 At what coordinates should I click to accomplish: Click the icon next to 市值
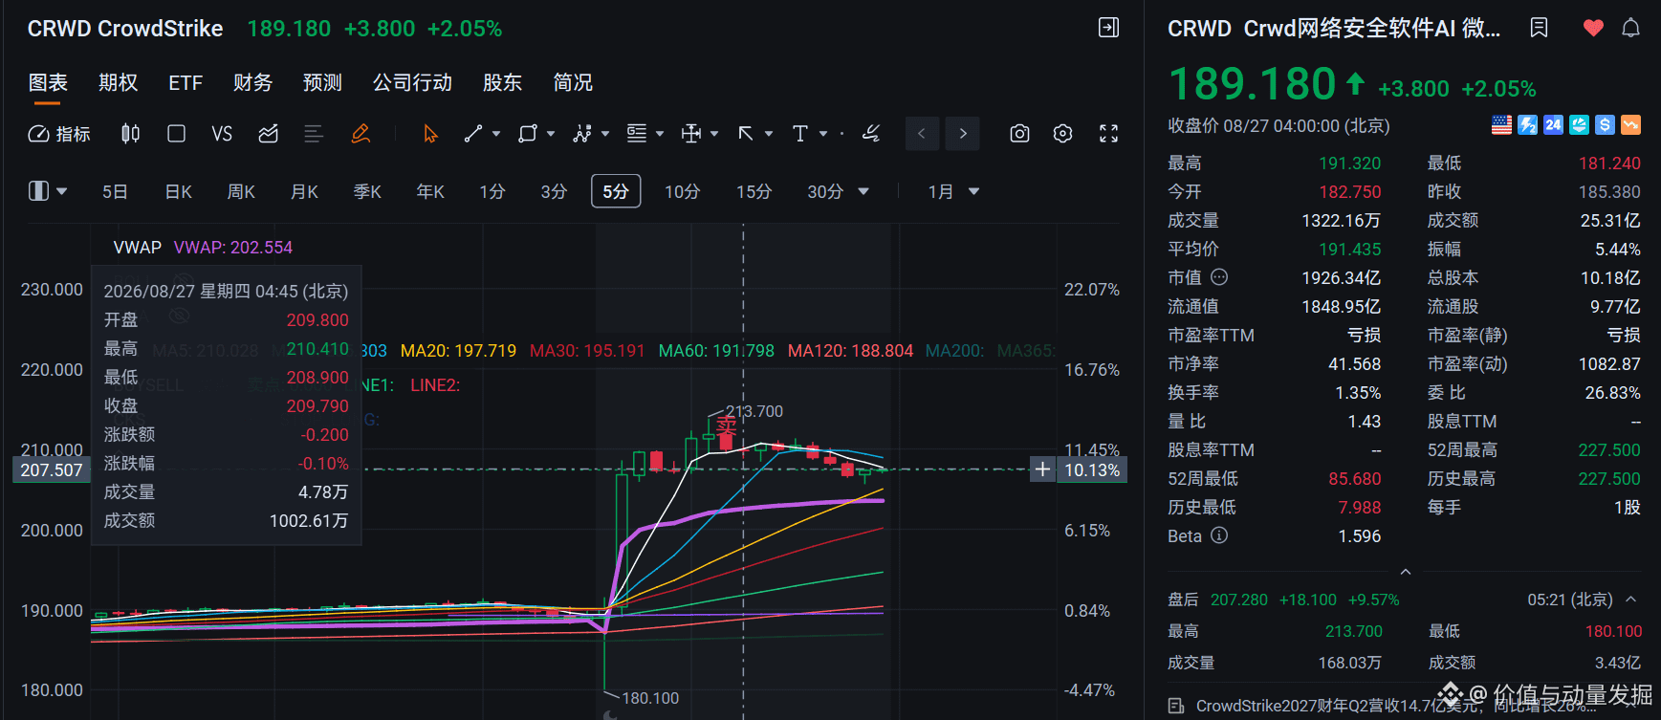coord(1219,277)
